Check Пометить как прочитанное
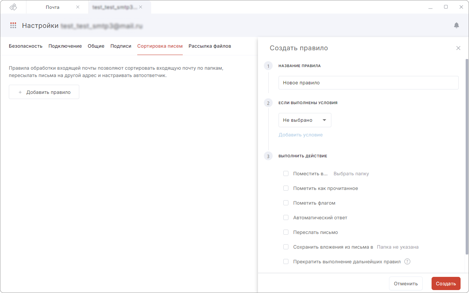469x293 pixels. point(286,188)
